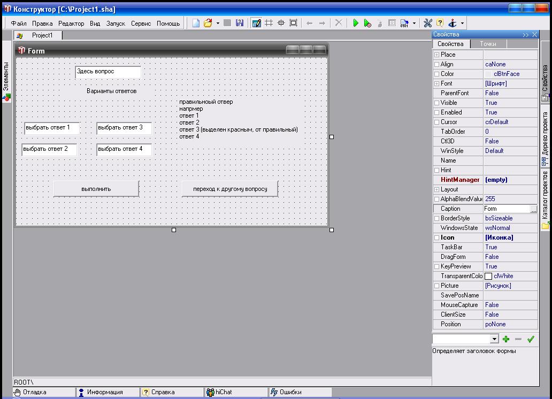Viewport: 552px width, 399px height.
Task: Click the blue anchor icon in the toolbar
Action: tap(453, 23)
